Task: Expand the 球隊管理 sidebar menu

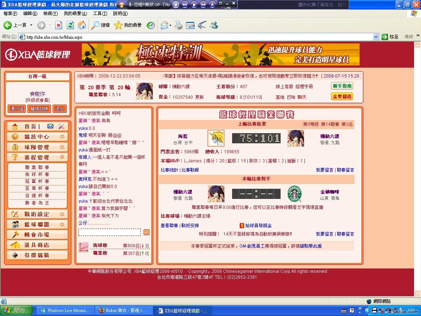Action: point(62,147)
